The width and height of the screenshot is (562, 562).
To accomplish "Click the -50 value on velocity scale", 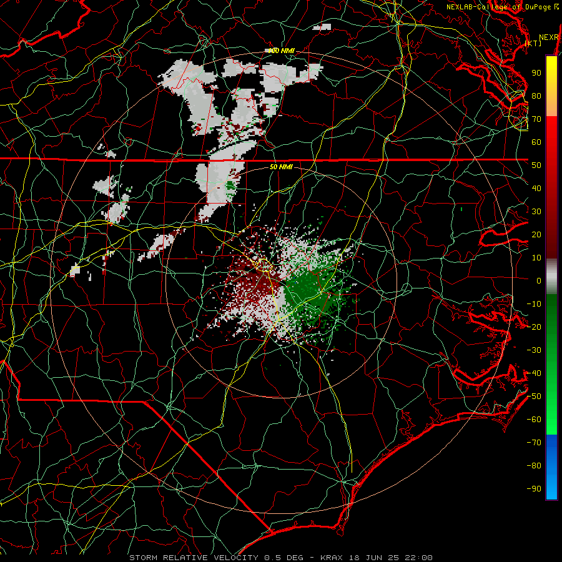I will [x=534, y=397].
